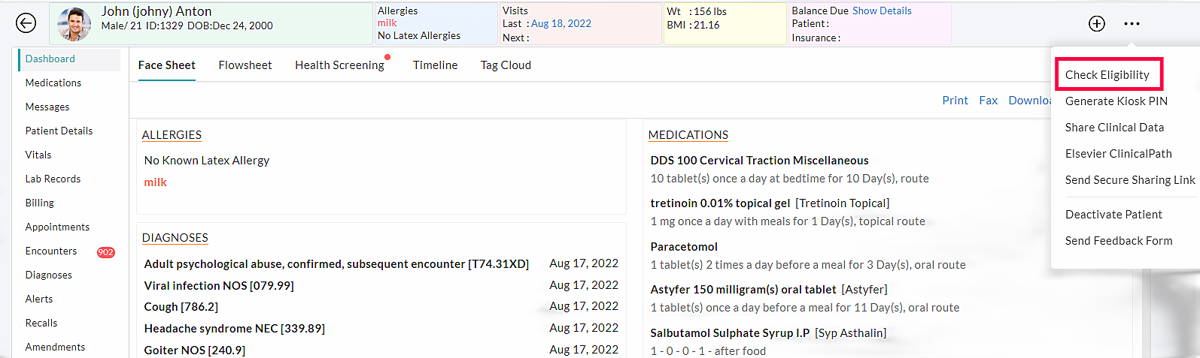Select Share Clinical Data menu entry
The height and width of the screenshot is (358, 1200).
(1114, 128)
